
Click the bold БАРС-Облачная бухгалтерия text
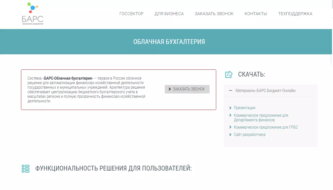coord(68,78)
